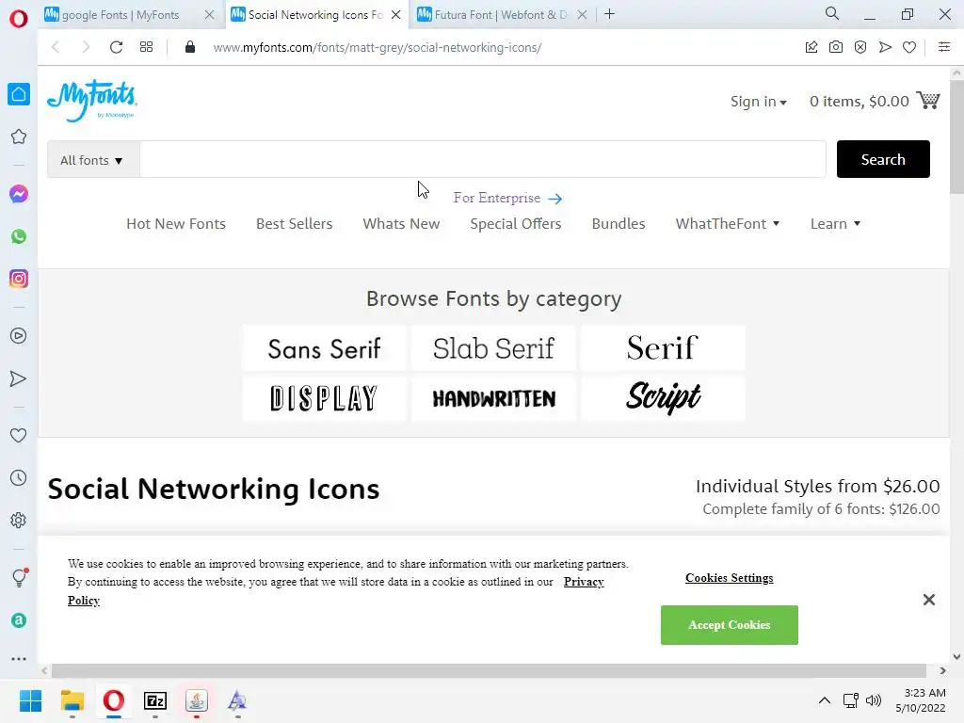
Task: Open Messenger in the Opera sidebar
Action: click(x=19, y=194)
